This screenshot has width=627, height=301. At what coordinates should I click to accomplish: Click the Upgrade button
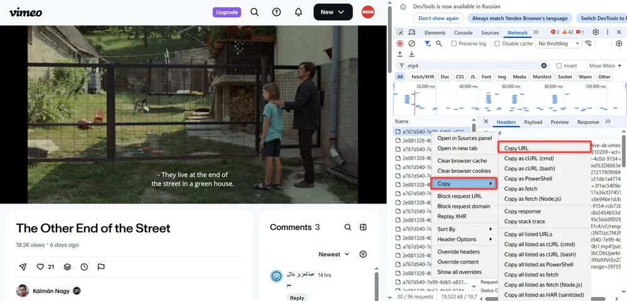[x=226, y=12]
